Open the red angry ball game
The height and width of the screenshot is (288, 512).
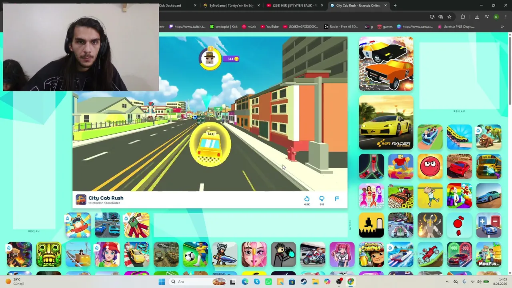[x=430, y=166]
